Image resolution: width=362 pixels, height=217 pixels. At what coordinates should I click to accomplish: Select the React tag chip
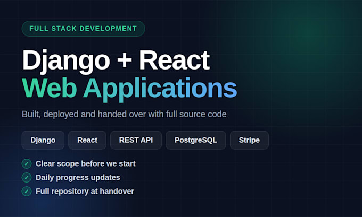pyautogui.click(x=87, y=140)
